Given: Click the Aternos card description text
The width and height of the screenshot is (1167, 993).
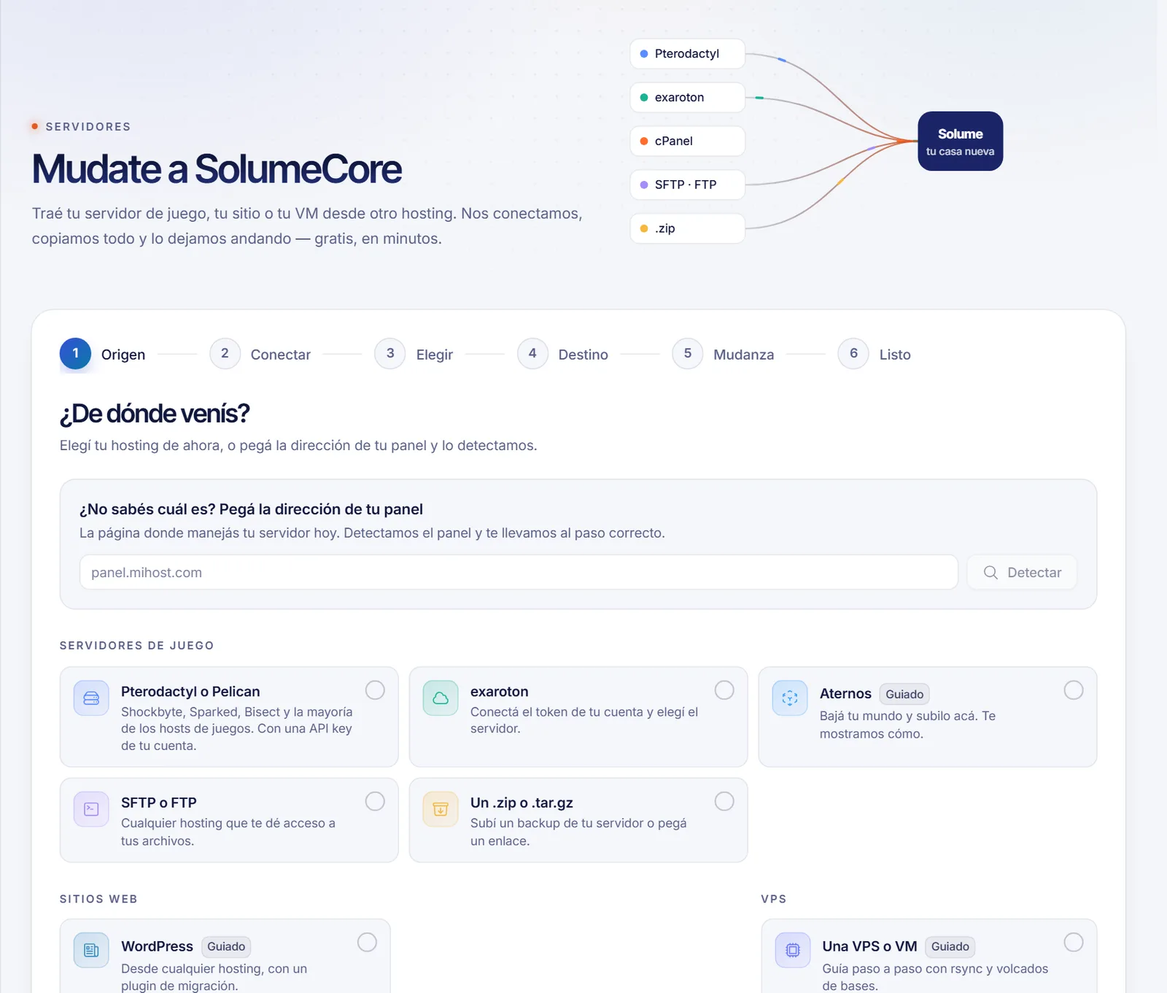Looking at the screenshot, I should coord(907,725).
